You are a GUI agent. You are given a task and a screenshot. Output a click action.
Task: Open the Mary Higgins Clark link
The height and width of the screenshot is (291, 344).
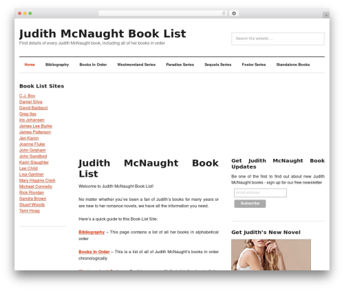tap(37, 180)
